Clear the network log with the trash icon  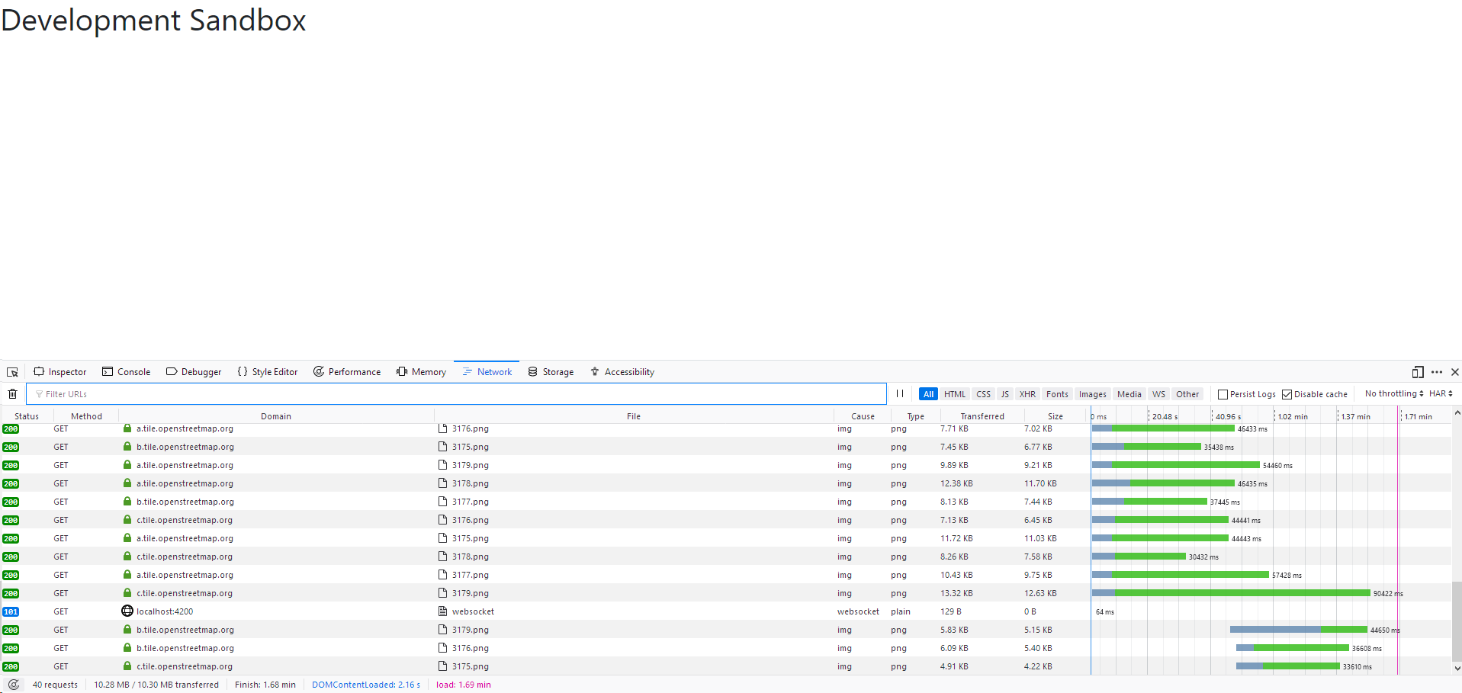[12, 394]
